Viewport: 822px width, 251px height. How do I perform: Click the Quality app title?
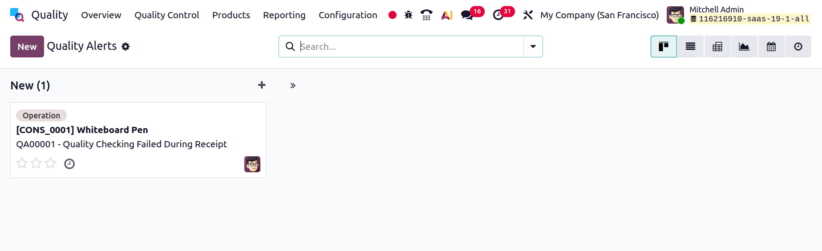point(50,15)
